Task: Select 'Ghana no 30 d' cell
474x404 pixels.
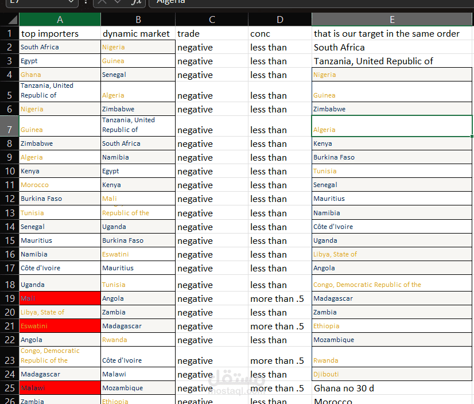Action: [392, 389]
